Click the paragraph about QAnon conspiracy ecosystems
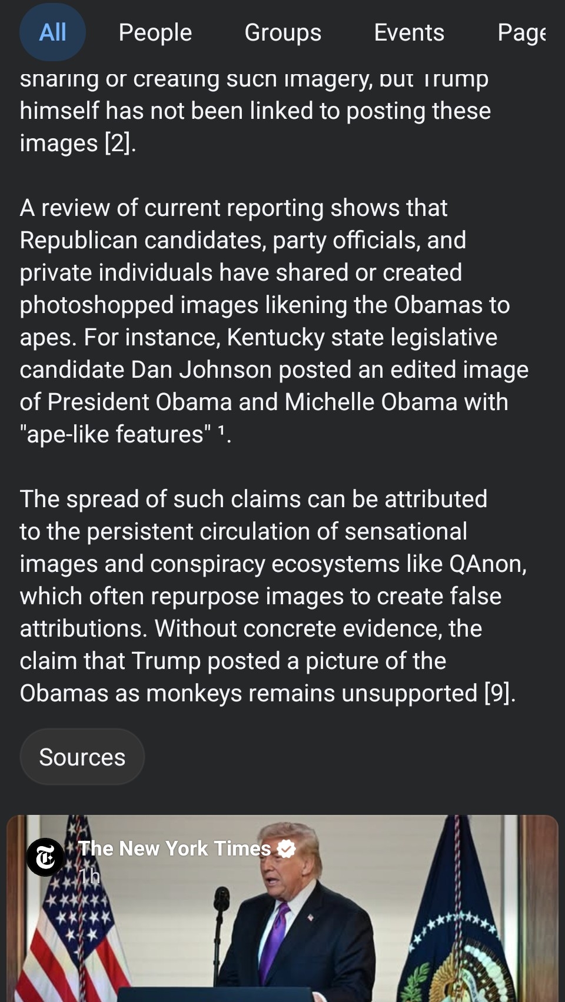The height and width of the screenshot is (1002, 565). [274, 595]
